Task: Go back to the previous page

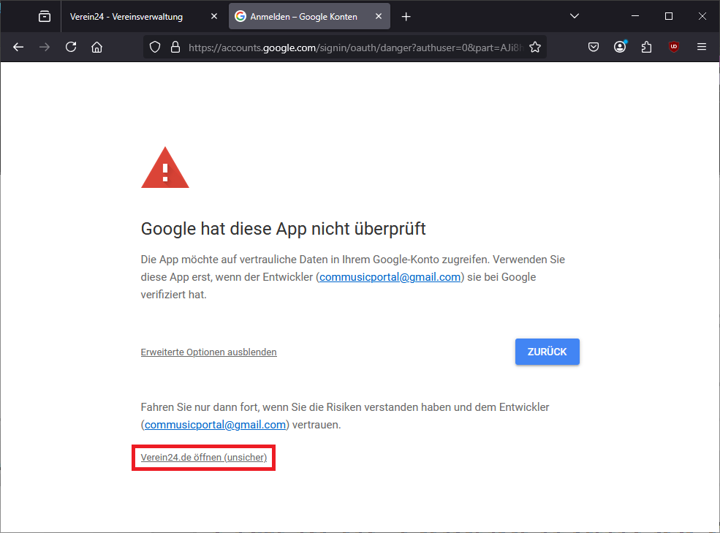Action: [x=18, y=47]
